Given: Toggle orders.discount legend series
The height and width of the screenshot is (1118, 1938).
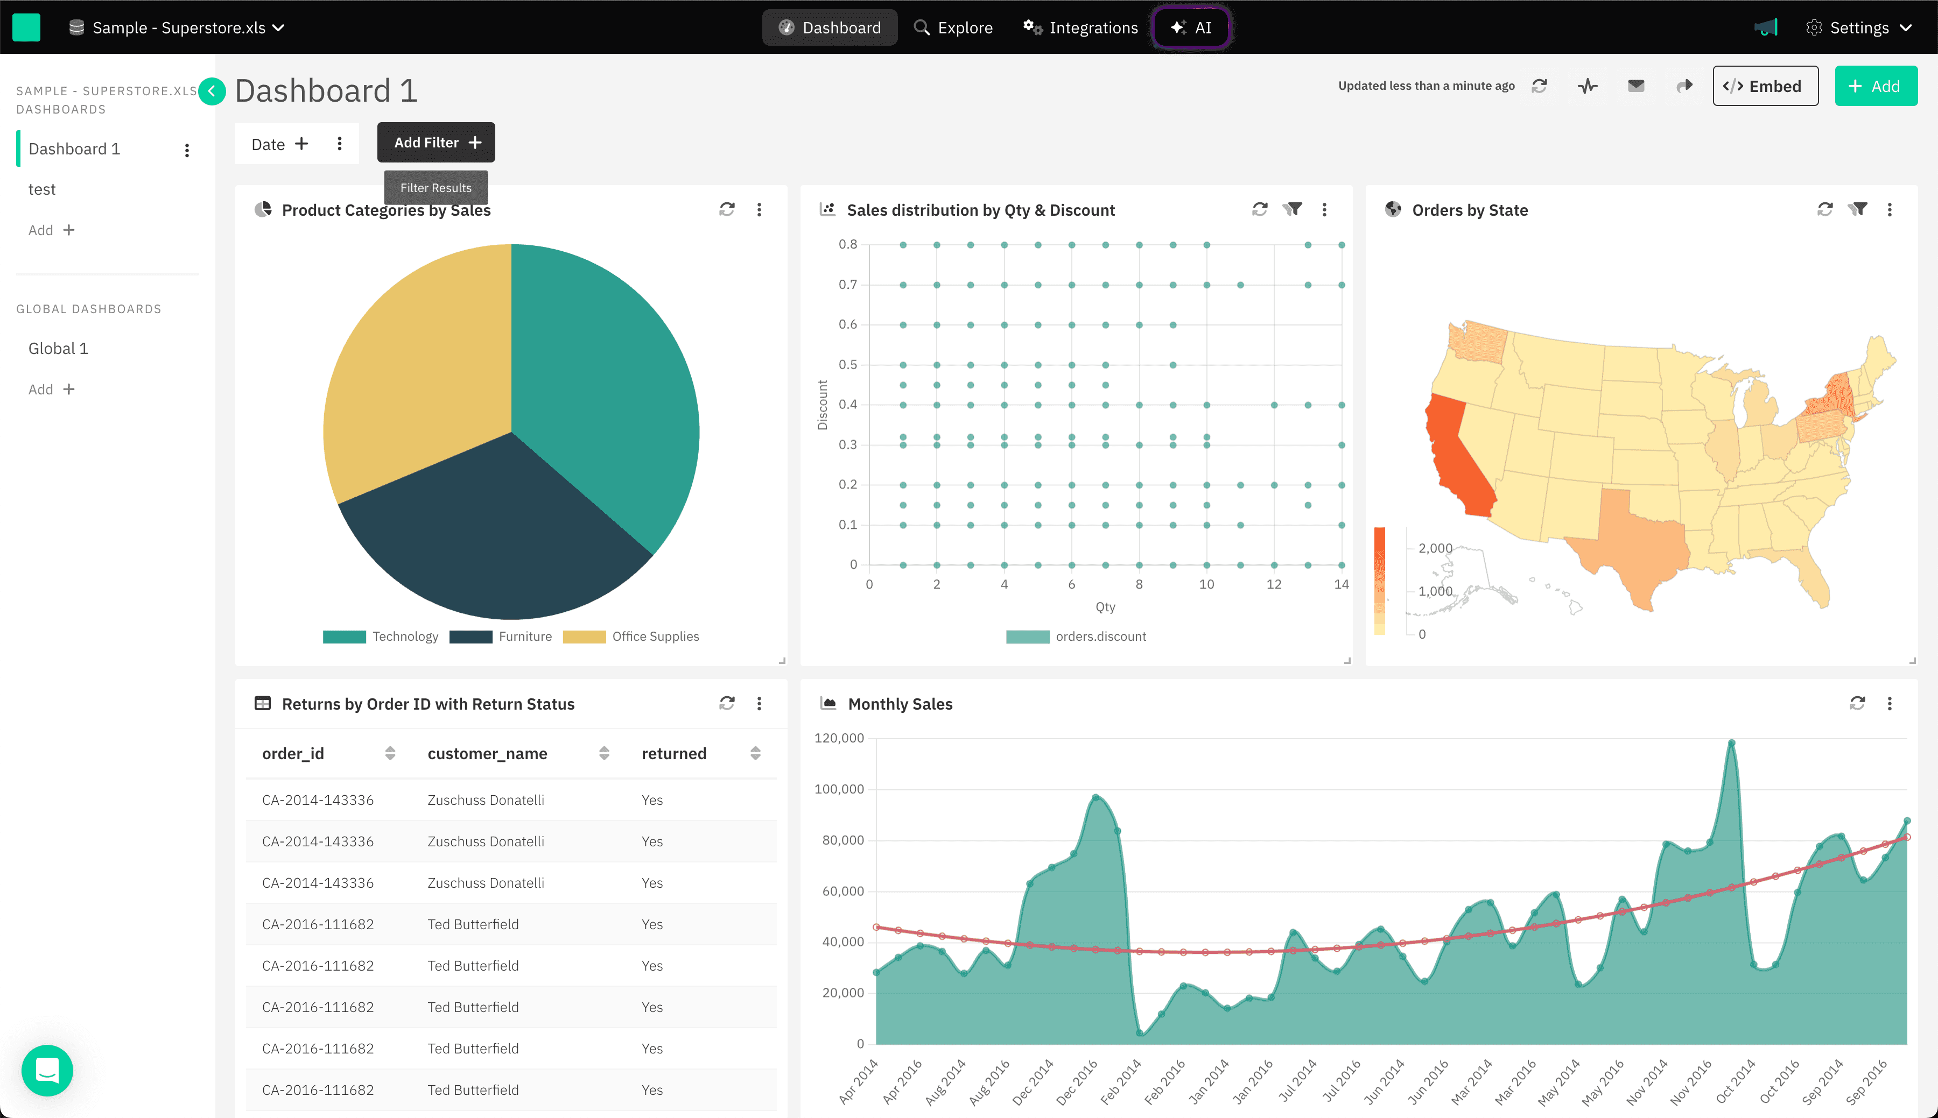Looking at the screenshot, I should click(x=1076, y=636).
